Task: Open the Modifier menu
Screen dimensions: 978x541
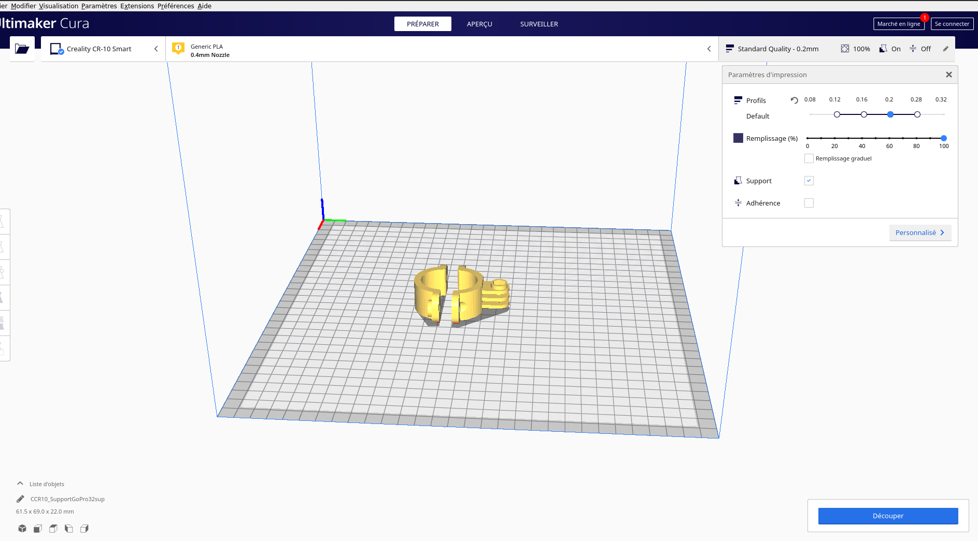Action: click(23, 6)
